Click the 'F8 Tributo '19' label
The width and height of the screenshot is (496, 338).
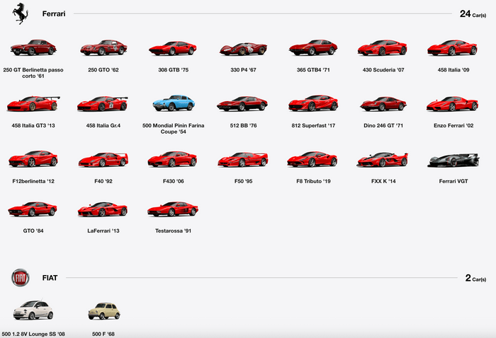pos(313,181)
